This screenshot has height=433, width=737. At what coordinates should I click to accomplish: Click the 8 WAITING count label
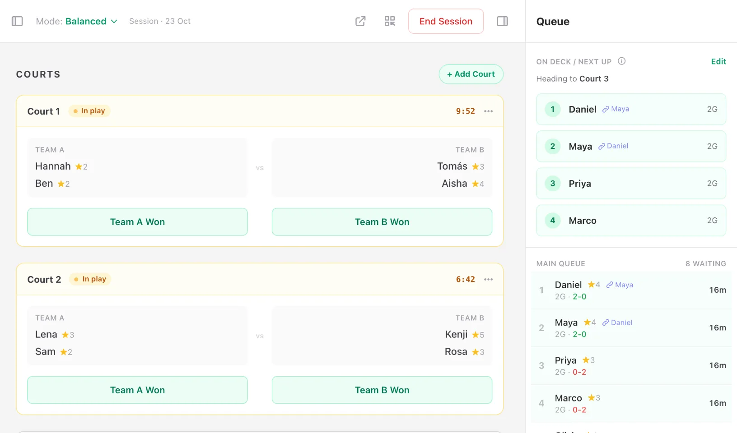click(705, 264)
